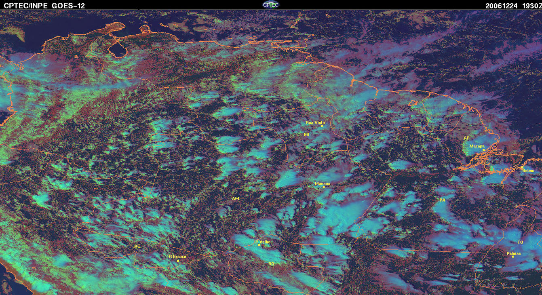Image resolution: width=542 pixels, height=295 pixels.
Task: Click the RO state label
Action: [x=272, y=264]
